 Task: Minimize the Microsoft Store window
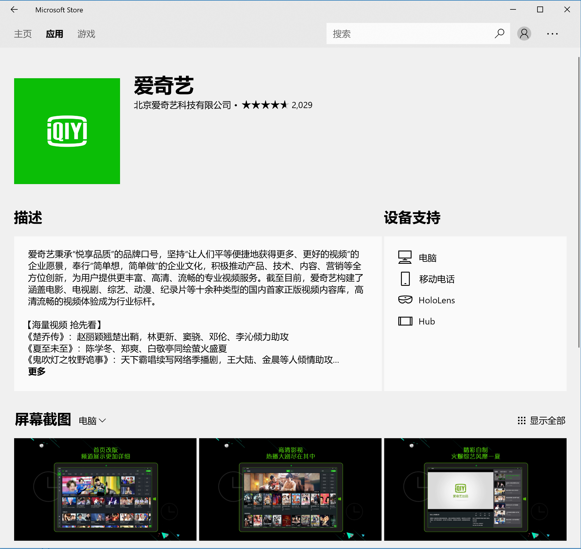click(513, 10)
